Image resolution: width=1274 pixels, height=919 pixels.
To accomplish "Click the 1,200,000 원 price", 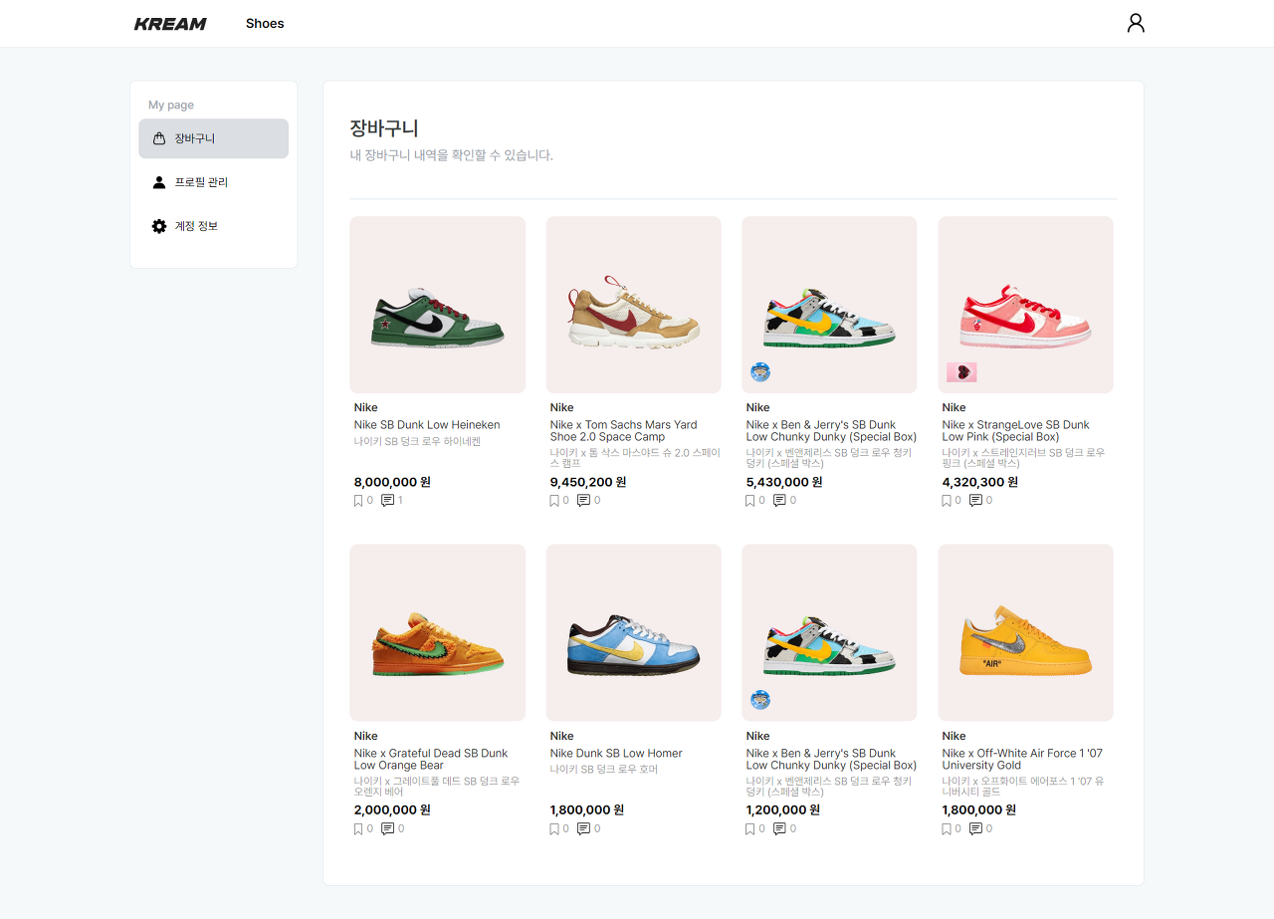I will click(783, 810).
